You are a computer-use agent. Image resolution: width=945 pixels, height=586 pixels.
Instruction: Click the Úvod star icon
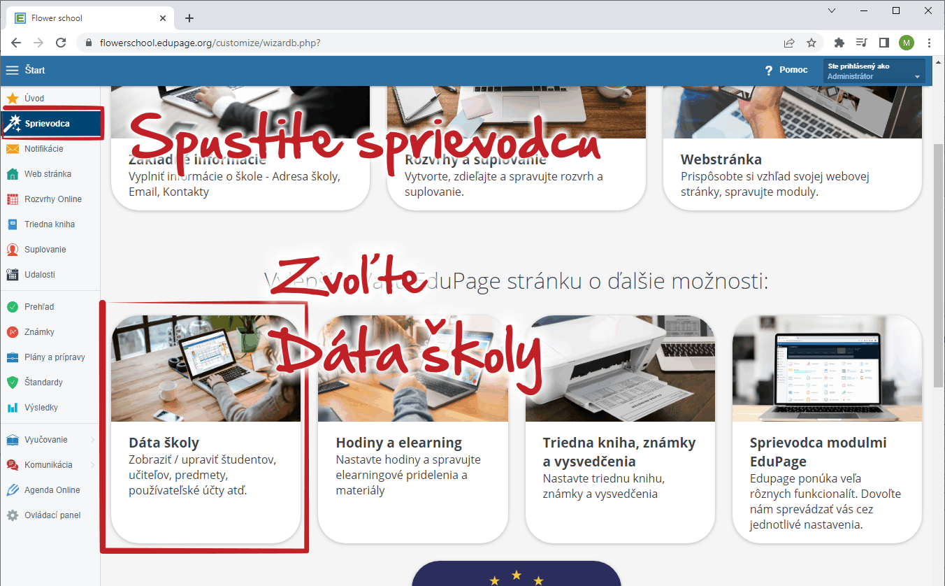[x=13, y=99]
